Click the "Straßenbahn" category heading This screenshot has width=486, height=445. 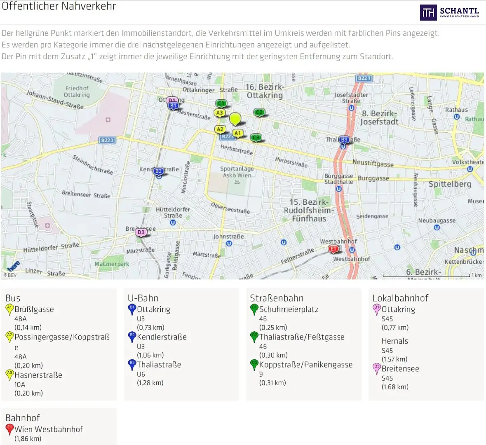(277, 298)
